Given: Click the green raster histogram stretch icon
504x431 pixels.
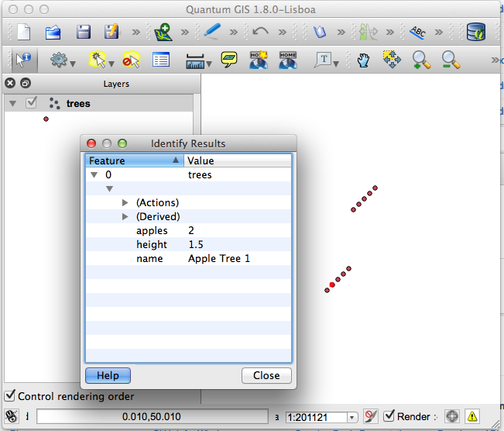Looking at the screenshot, I should coord(368,32).
